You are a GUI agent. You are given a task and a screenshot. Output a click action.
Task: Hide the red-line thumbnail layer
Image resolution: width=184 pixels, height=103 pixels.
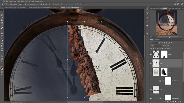tap(151, 90)
